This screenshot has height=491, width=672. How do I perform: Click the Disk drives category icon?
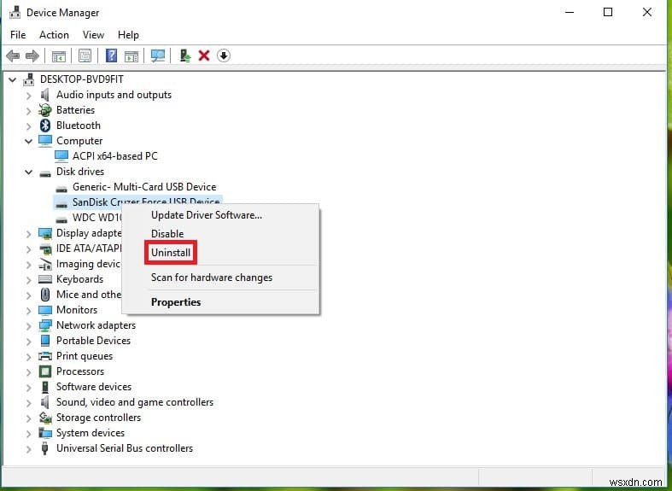click(x=45, y=172)
